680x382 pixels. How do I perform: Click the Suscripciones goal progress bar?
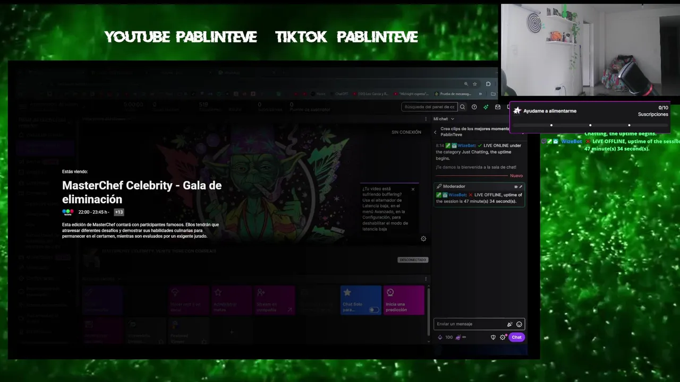(x=590, y=125)
